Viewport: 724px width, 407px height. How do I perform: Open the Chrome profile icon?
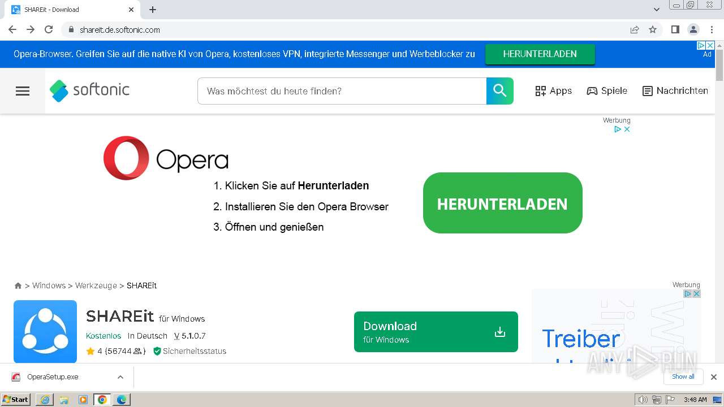693,29
